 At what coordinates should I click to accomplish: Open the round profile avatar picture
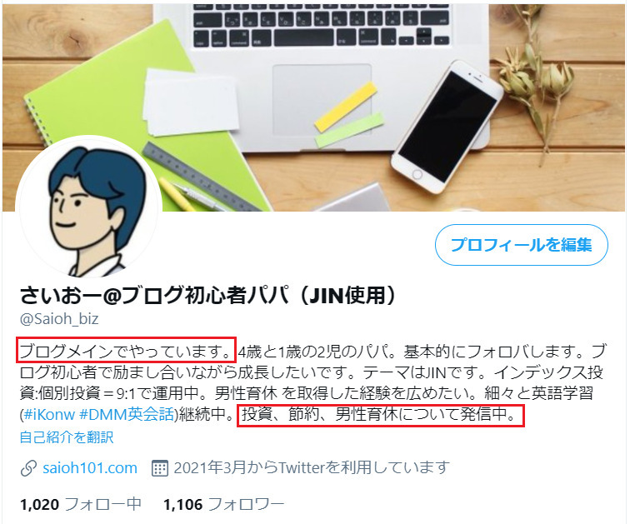88,207
